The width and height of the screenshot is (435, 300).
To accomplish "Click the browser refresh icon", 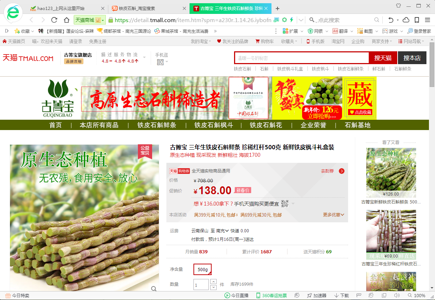I will pos(54,20).
